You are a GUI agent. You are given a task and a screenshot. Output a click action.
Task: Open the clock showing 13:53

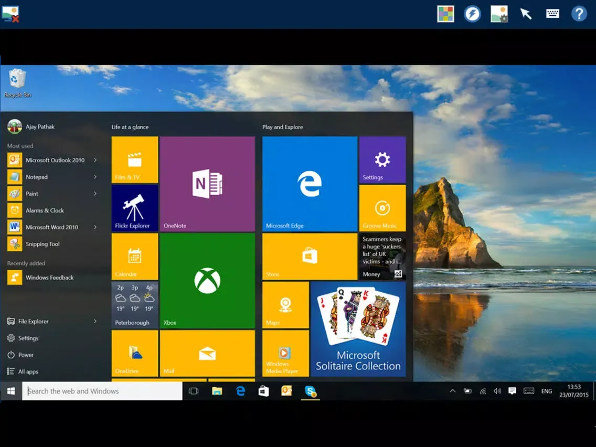coord(573,391)
